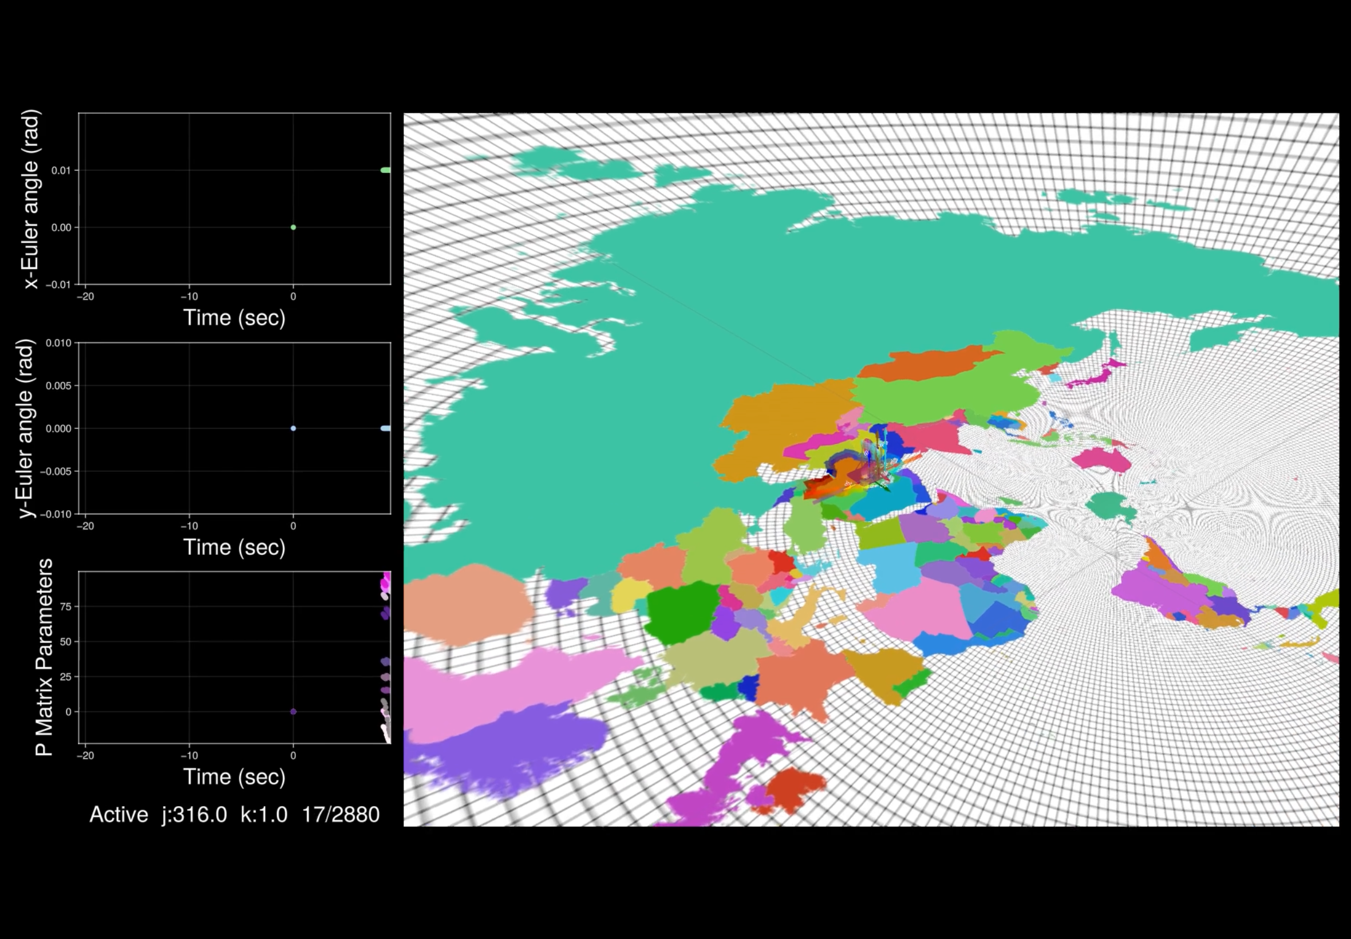Click 'Time (sec)' label under the P Matrix plot
The width and height of the screenshot is (1351, 939).
point(234,776)
